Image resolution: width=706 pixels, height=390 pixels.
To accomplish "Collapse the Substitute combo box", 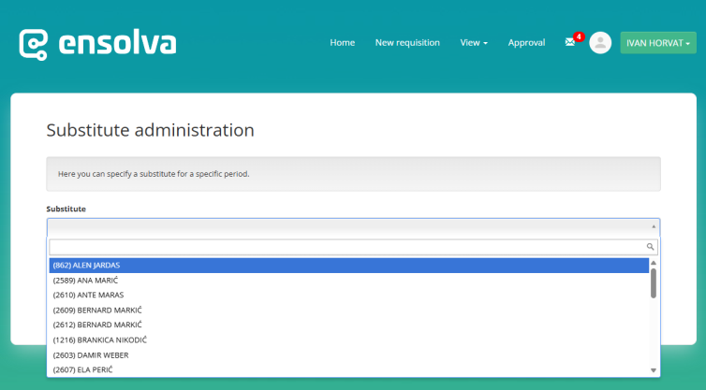I will [x=653, y=226].
